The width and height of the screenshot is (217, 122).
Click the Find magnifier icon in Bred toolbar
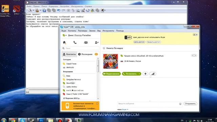78,11
